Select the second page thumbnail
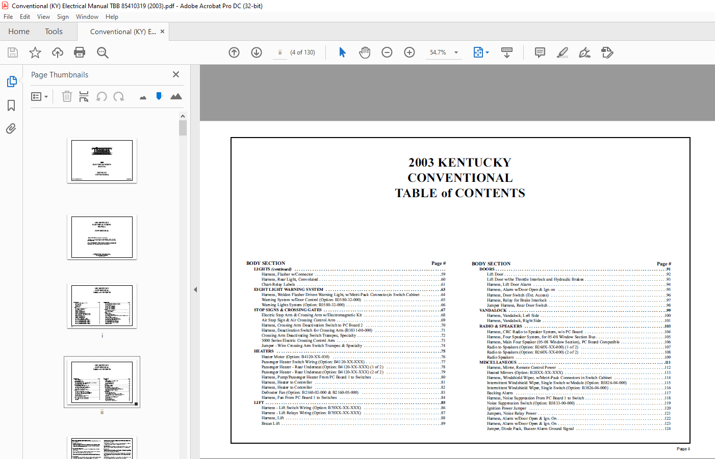This screenshot has width=715, height=459. click(x=102, y=237)
